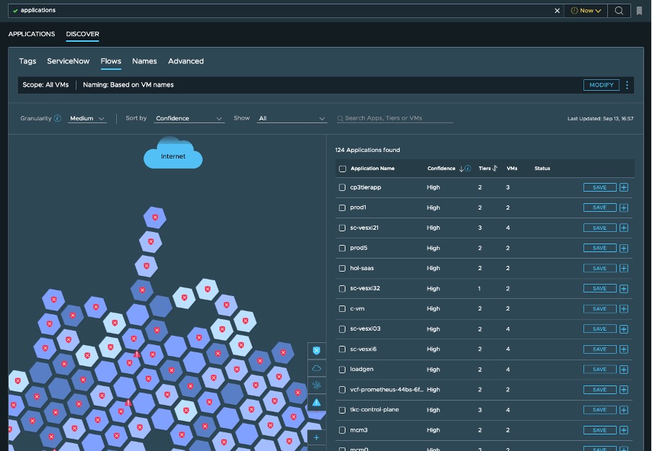Click the bookmark icon at top right
The image size is (652, 451).
click(639, 11)
